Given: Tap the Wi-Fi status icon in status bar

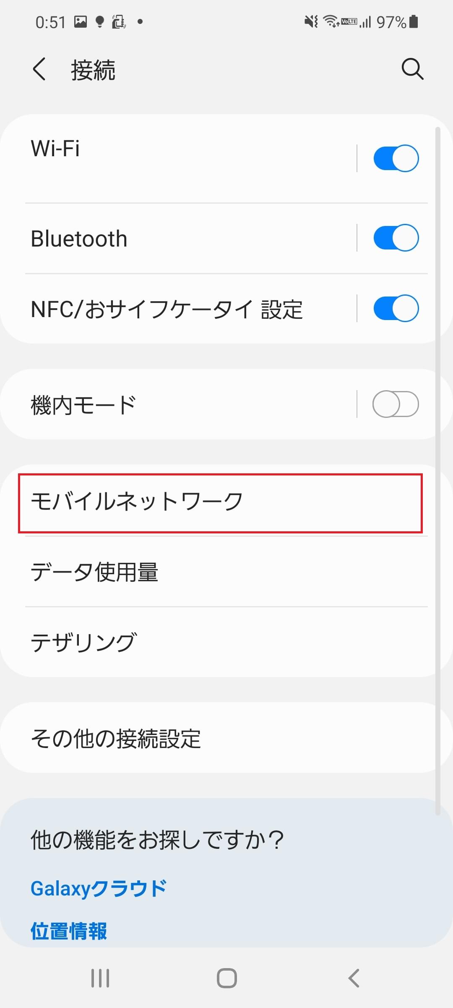Looking at the screenshot, I should coord(331,22).
